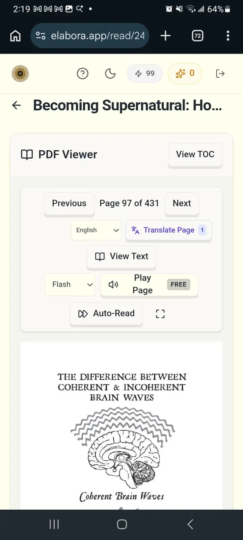243x540 pixels.
Task: Open the new tab plus icon
Action: (x=165, y=35)
